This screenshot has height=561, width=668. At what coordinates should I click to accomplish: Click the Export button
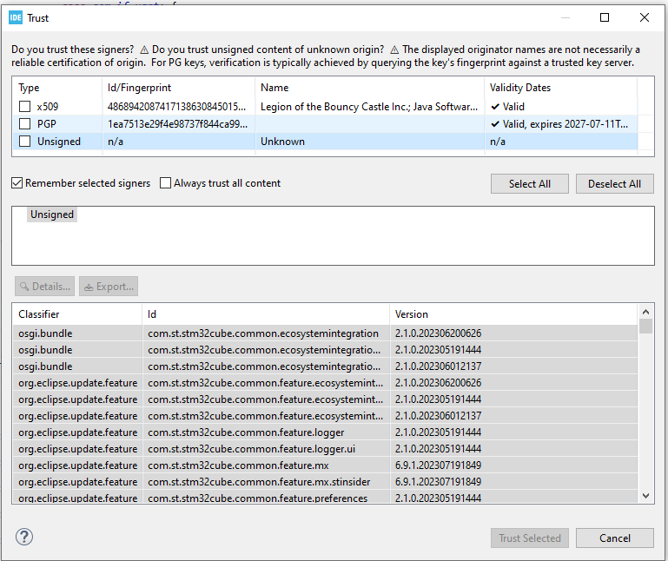click(x=109, y=287)
